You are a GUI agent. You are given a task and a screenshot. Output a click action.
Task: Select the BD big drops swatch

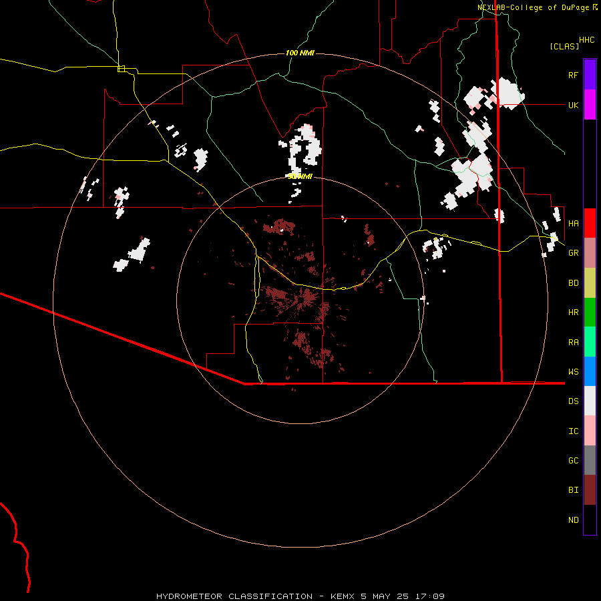tap(590, 282)
